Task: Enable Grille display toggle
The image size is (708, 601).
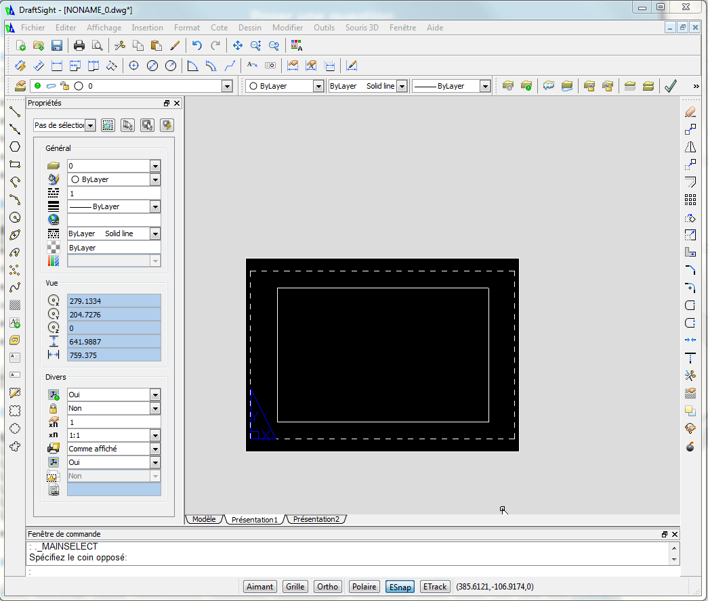Action: click(295, 587)
